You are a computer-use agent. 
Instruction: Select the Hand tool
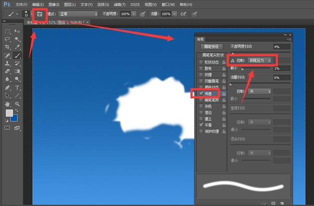7,104
